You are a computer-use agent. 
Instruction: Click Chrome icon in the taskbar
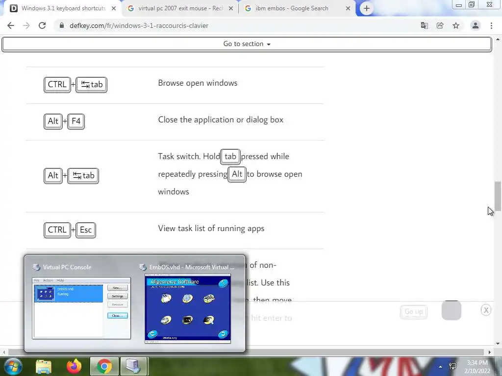(104, 366)
